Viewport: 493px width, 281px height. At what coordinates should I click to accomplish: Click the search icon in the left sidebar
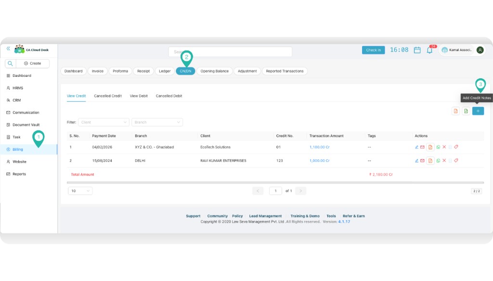10,63
